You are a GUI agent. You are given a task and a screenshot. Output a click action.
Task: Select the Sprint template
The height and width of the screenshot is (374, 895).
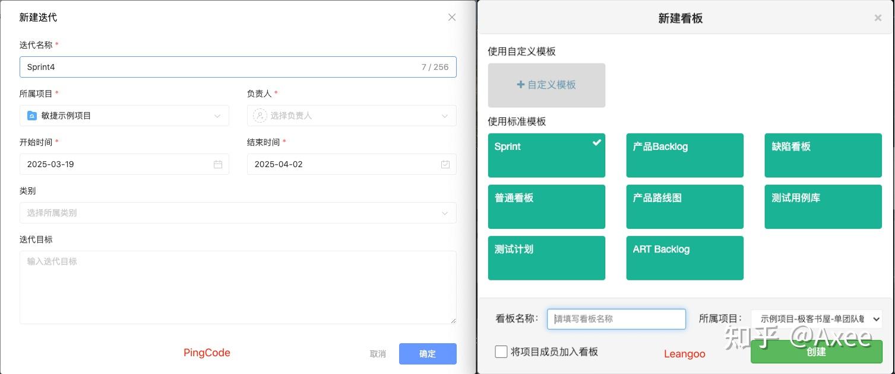(546, 155)
